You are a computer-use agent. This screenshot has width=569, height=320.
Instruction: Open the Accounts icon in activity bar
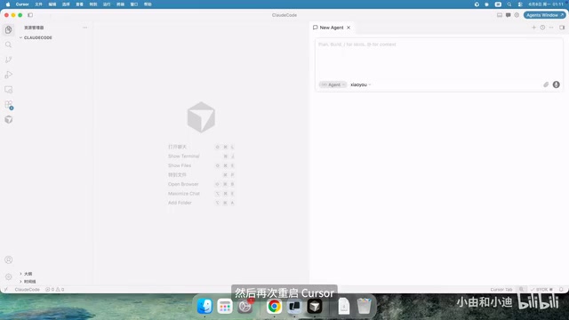(x=8, y=260)
